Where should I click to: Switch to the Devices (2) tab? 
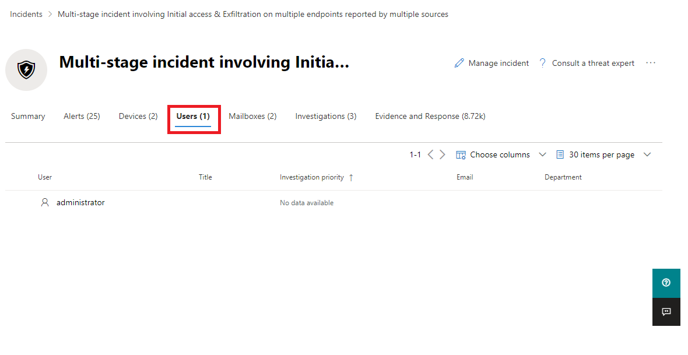138,116
